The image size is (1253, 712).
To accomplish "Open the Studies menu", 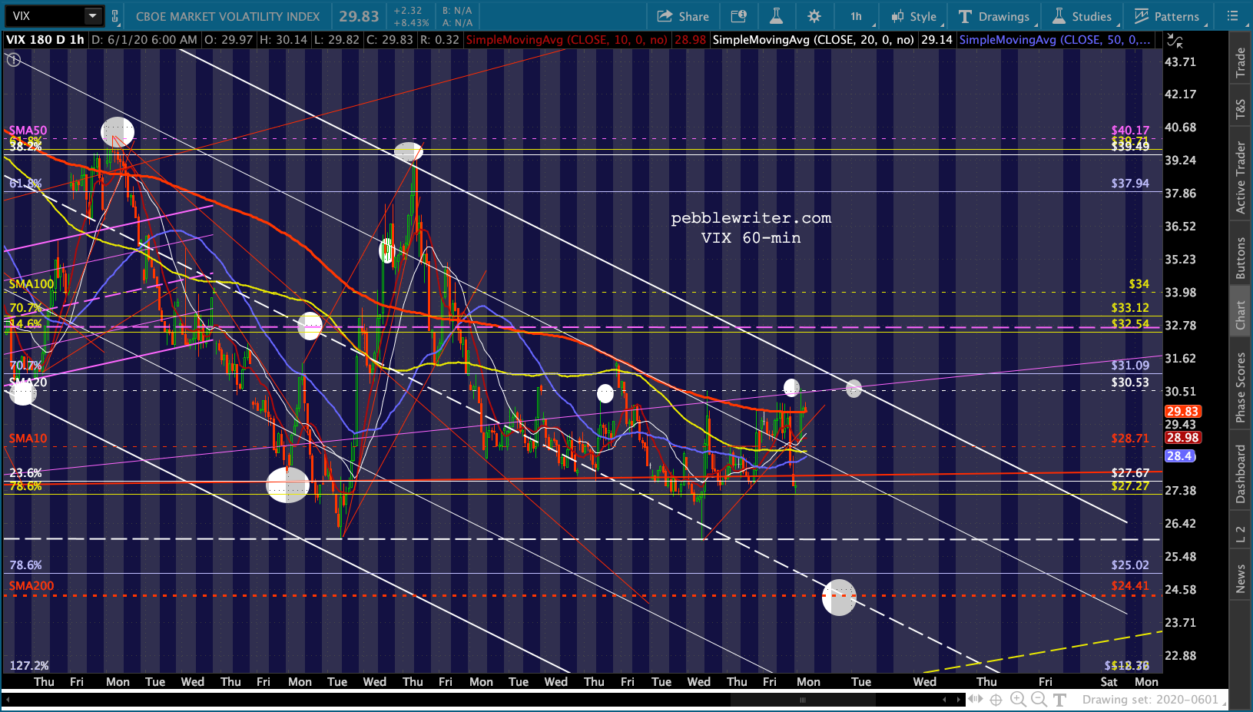I will [x=1082, y=16].
